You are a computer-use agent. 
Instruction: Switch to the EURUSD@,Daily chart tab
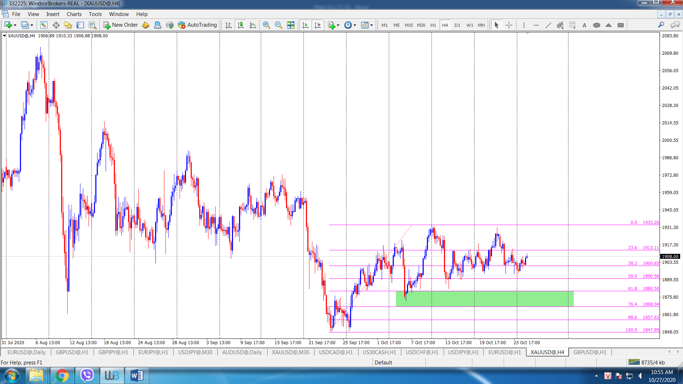tap(27, 352)
